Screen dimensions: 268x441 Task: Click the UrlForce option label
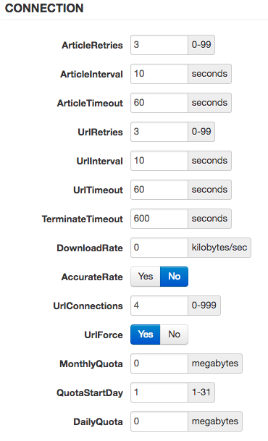pyautogui.click(x=104, y=335)
